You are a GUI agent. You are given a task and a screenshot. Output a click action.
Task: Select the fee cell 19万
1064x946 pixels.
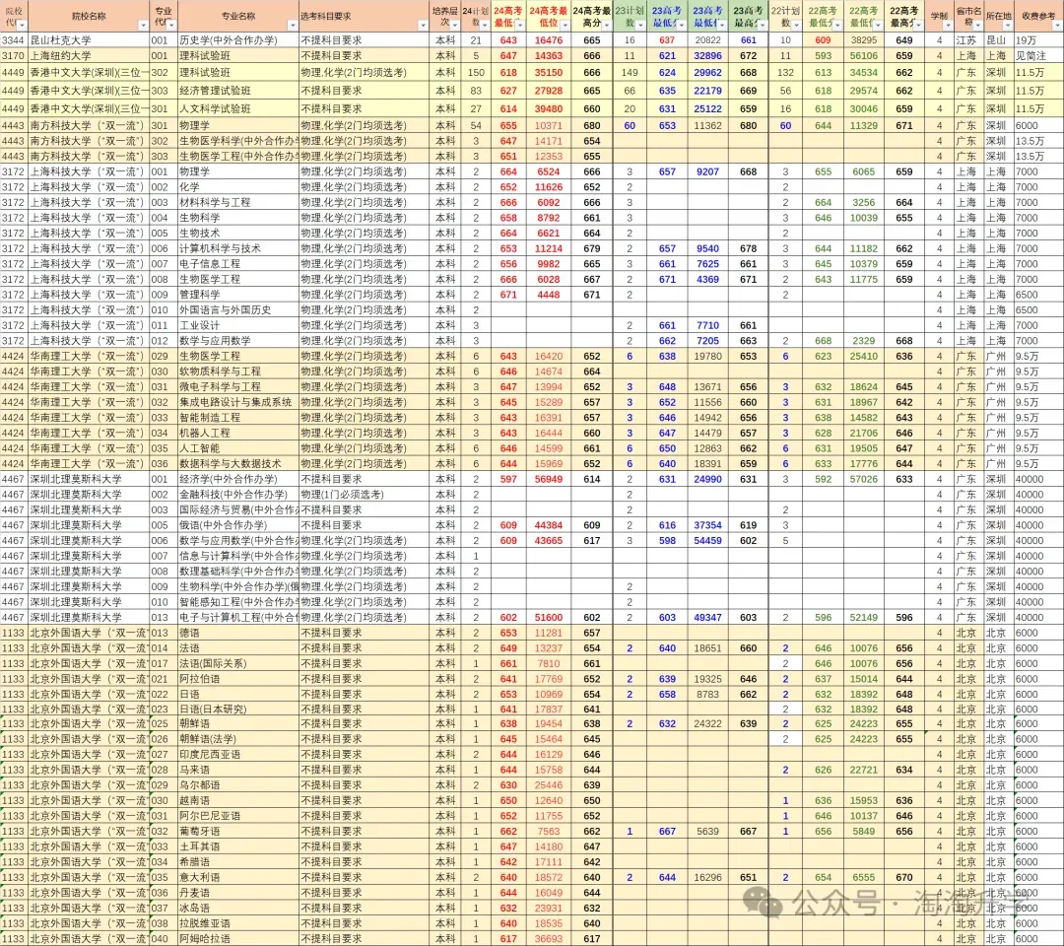(1038, 40)
